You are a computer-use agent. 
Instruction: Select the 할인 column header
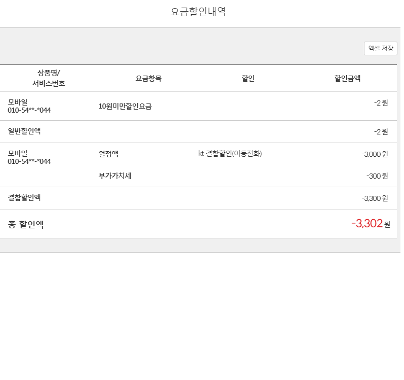248,79
